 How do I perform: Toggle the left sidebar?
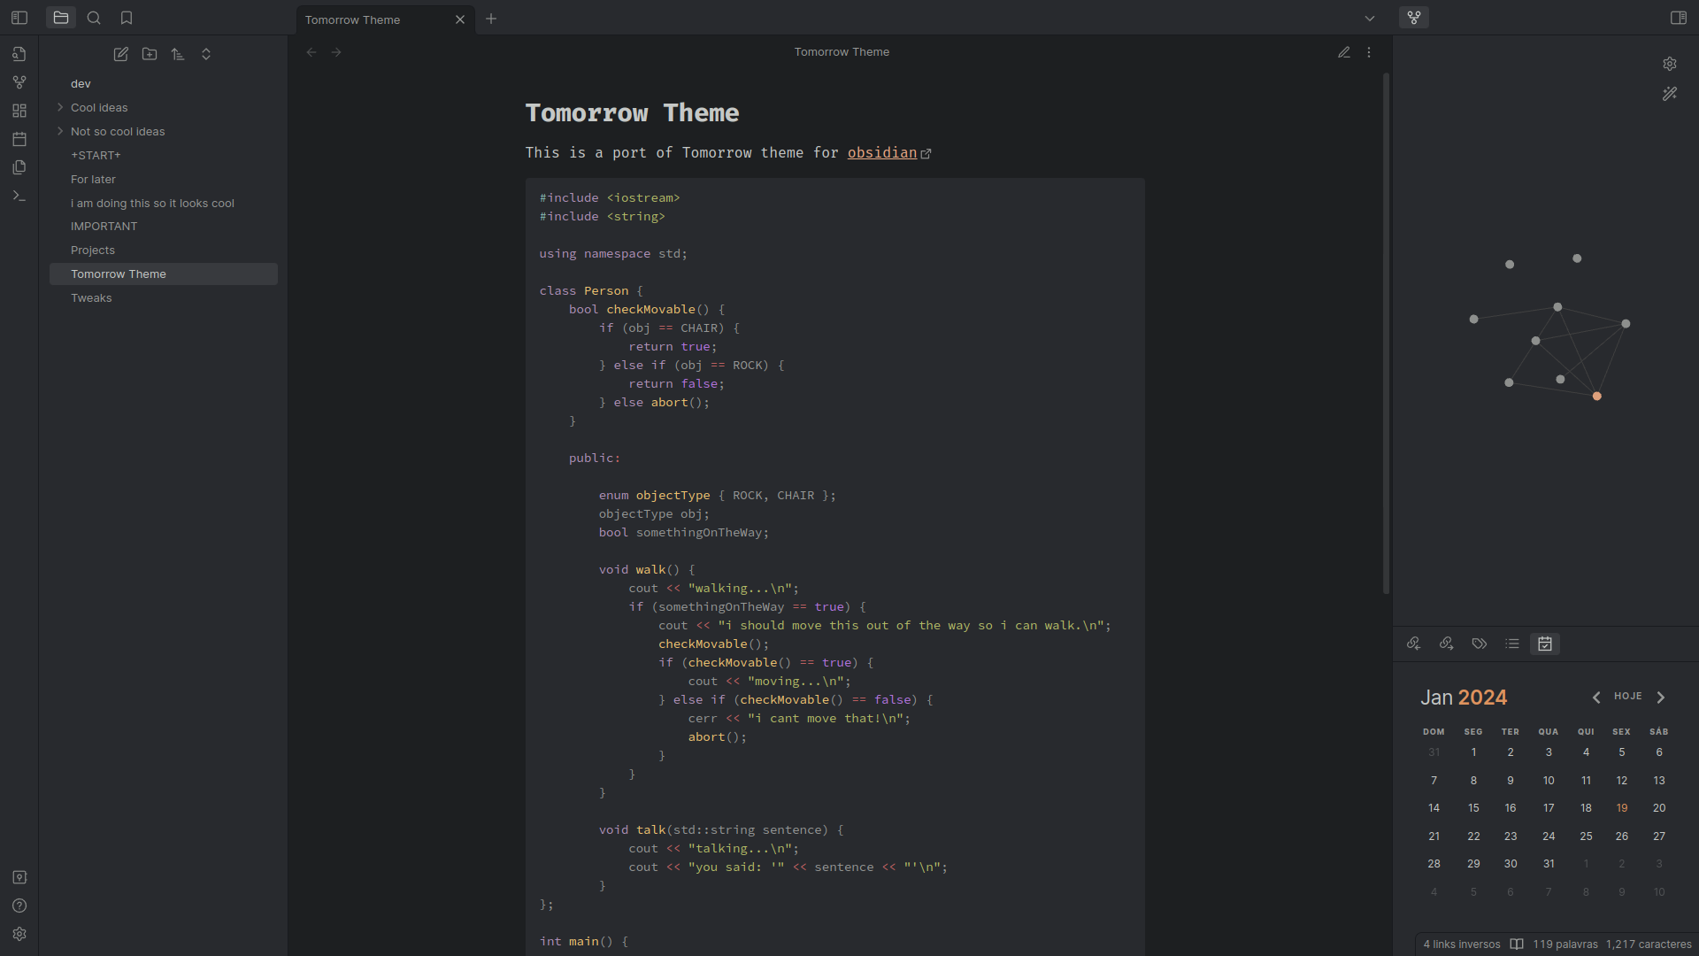tap(19, 18)
